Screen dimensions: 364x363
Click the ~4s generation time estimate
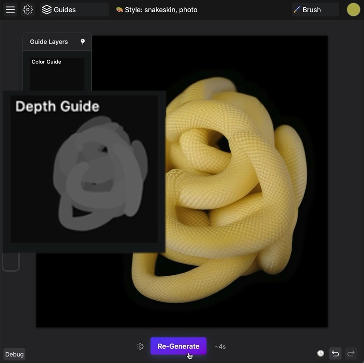click(x=220, y=346)
